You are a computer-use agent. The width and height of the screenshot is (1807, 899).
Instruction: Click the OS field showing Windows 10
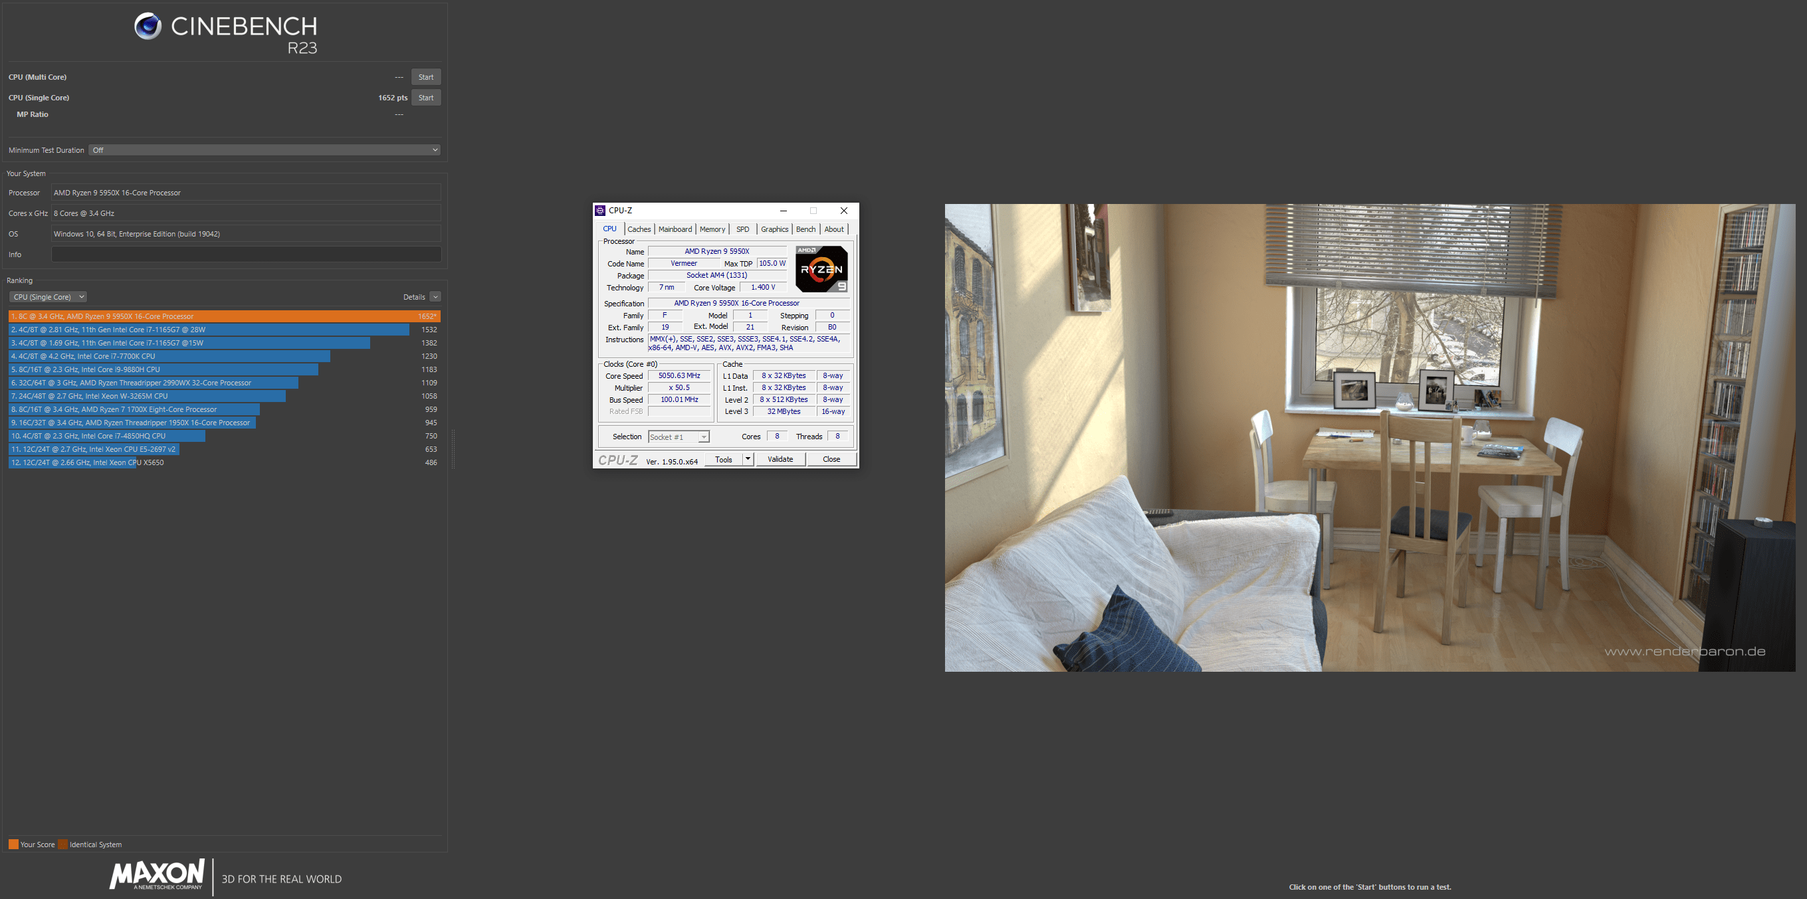246,234
